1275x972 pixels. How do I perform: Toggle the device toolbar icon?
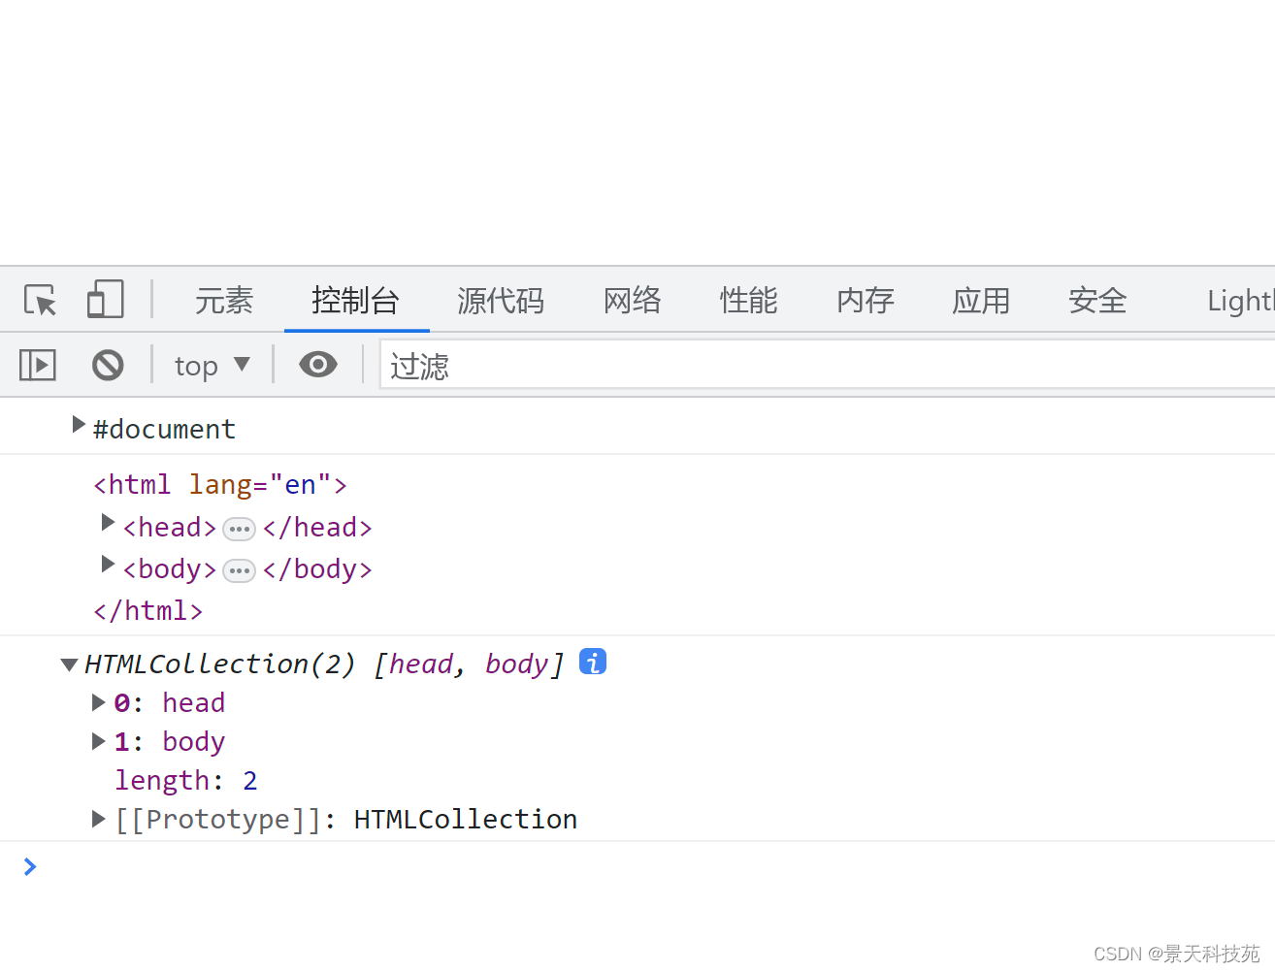coord(105,299)
